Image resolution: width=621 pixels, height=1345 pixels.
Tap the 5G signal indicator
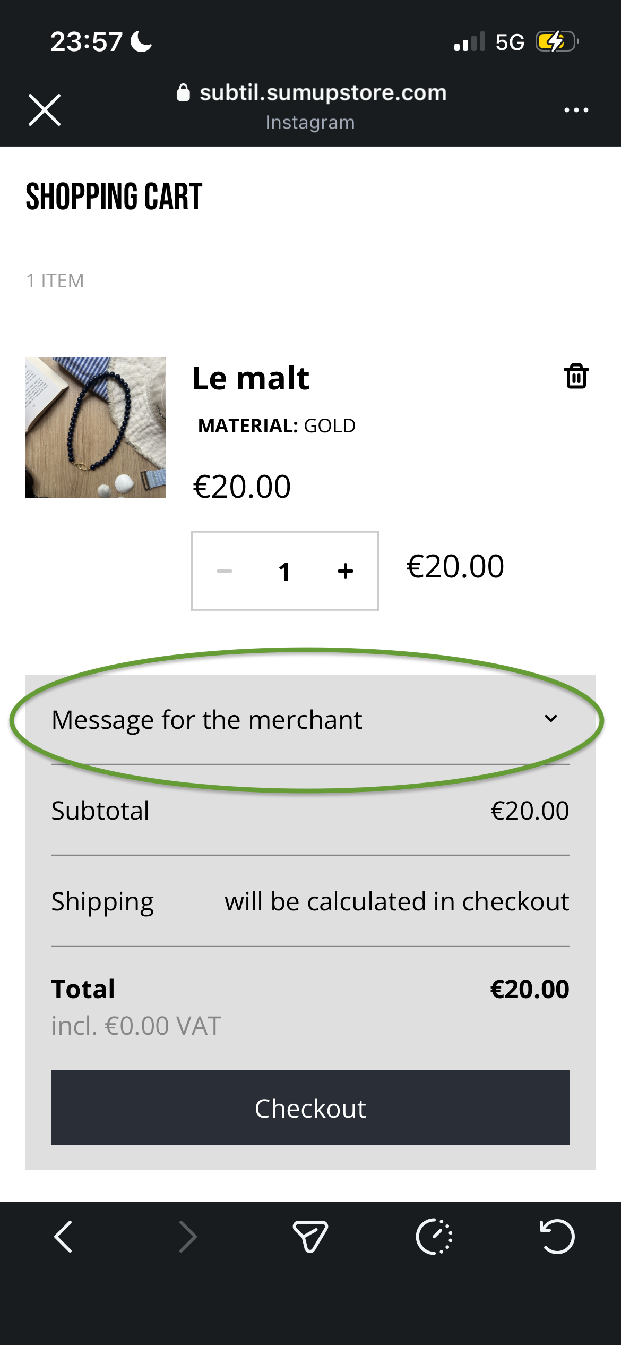(x=510, y=42)
